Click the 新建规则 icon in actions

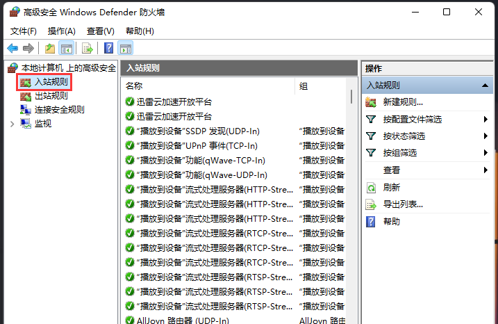(372, 102)
